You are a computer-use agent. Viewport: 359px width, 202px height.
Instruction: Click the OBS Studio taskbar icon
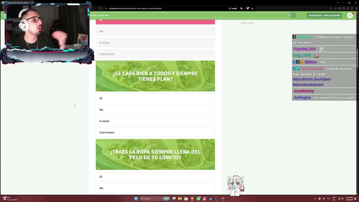tap(217, 199)
